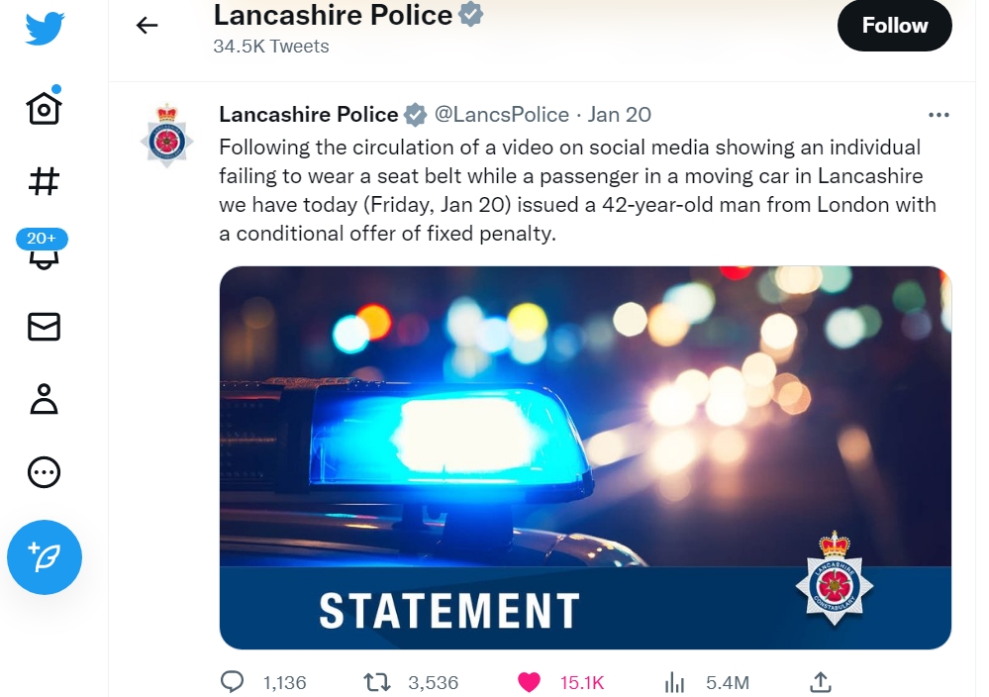Open the Jan 20 tweet timestamp
Viewport: 989px width, 697px height.
[620, 114]
